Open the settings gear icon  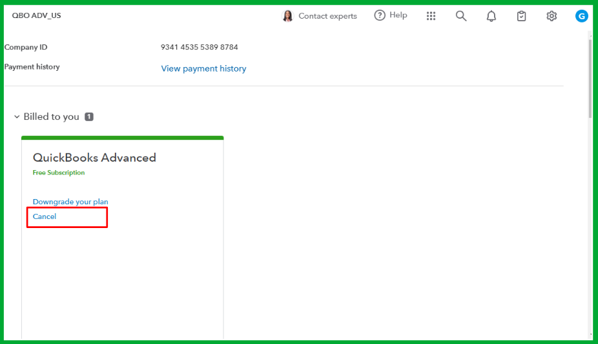[x=552, y=16]
